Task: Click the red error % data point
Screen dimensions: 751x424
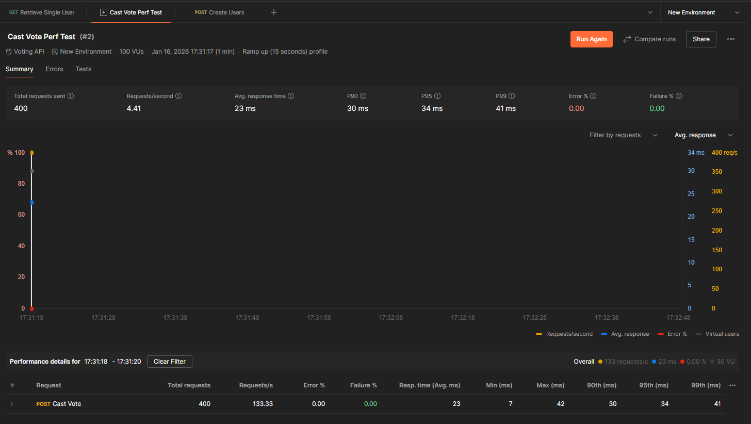Action: point(32,308)
